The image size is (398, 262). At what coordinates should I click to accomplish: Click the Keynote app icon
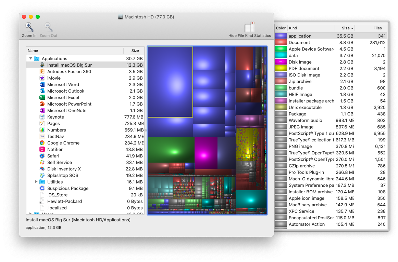(x=42, y=117)
